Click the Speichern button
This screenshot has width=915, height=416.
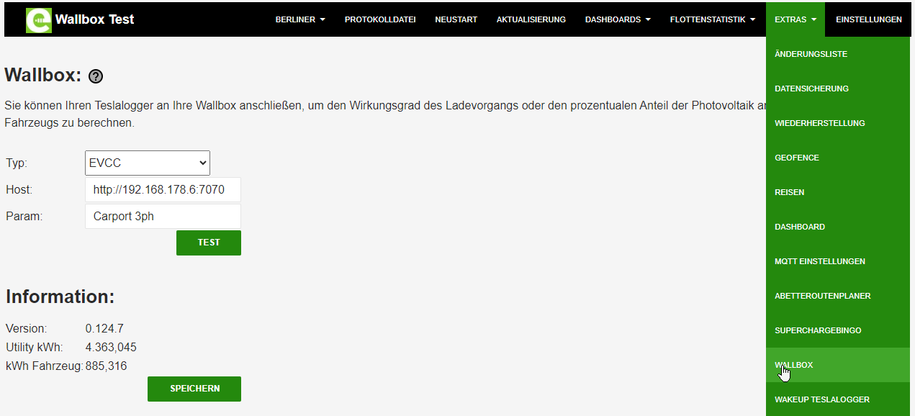[194, 389]
